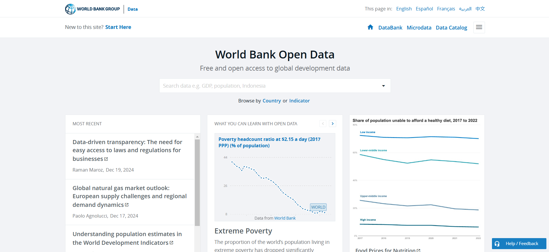This screenshot has width=549, height=252.
Task: Click the World Bank Group globe logo
Action: (70, 9)
